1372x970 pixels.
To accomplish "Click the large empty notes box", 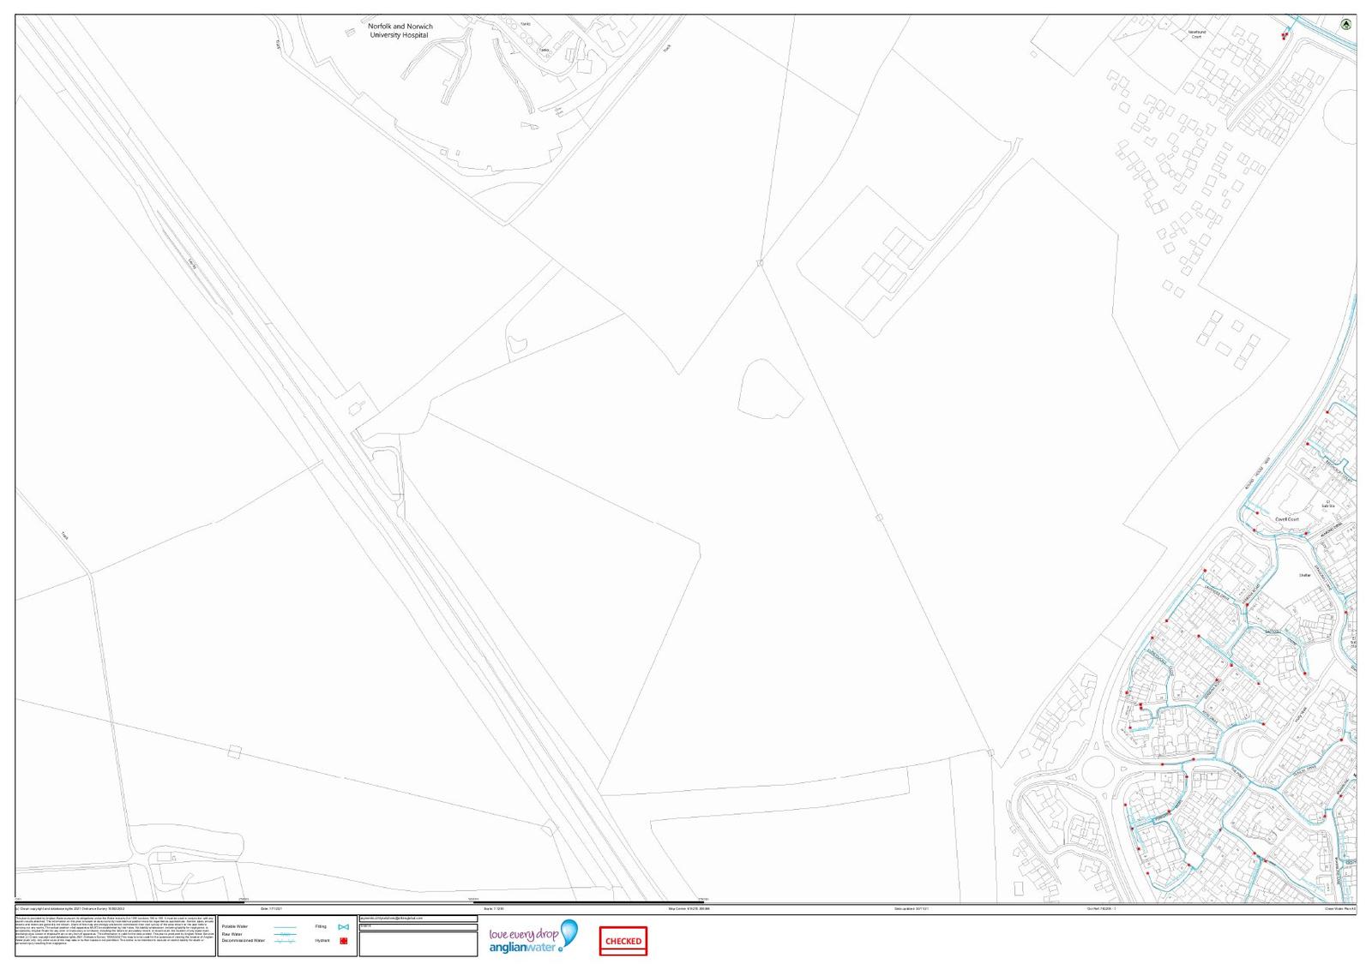I will (x=418, y=944).
